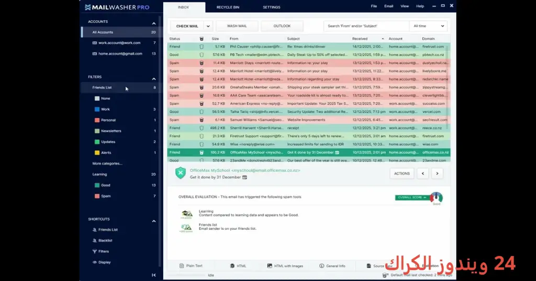The width and height of the screenshot is (536, 281).
Task: Expand More categories in filters
Action: [x=107, y=163]
